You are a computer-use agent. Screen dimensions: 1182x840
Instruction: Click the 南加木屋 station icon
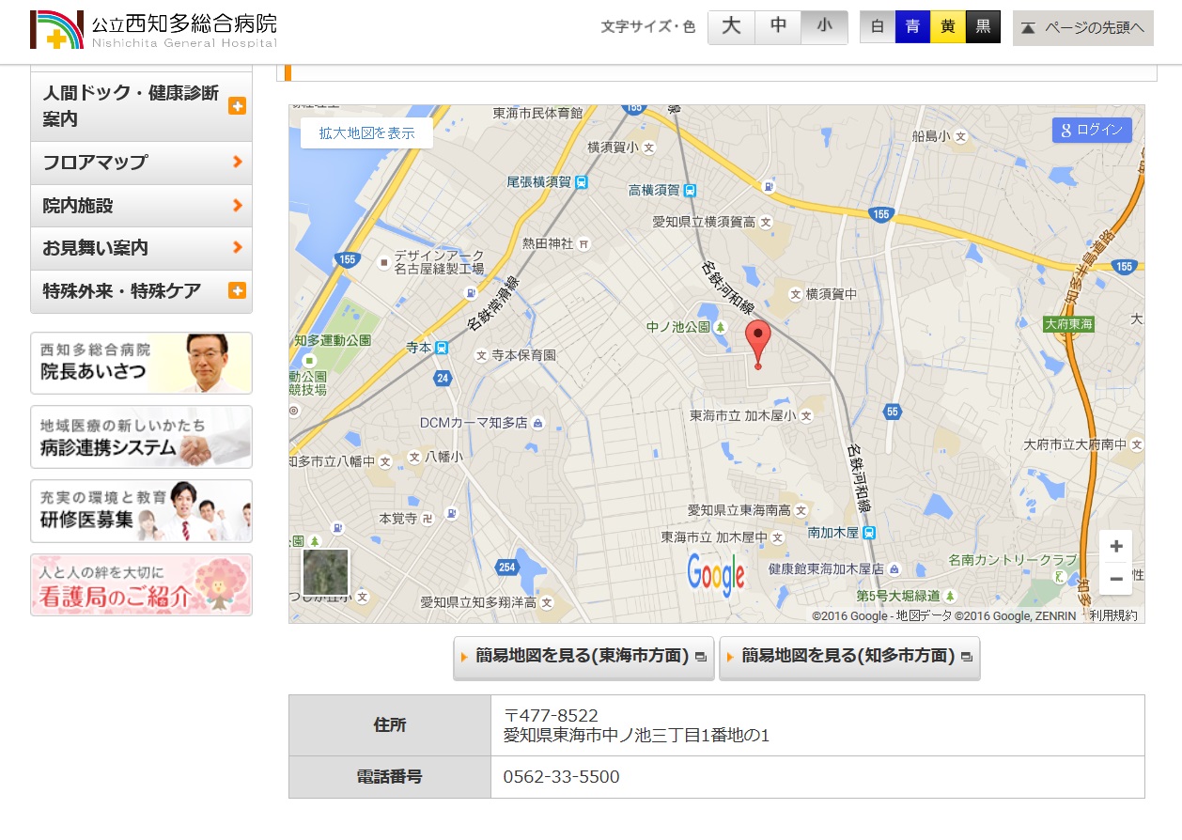click(870, 533)
